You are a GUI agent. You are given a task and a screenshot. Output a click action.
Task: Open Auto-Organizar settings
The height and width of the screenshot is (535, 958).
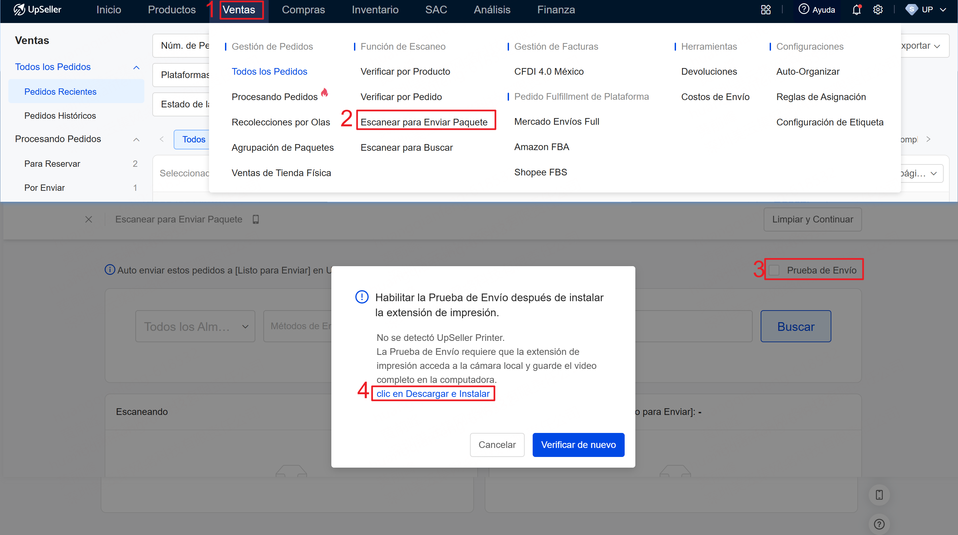tap(808, 71)
